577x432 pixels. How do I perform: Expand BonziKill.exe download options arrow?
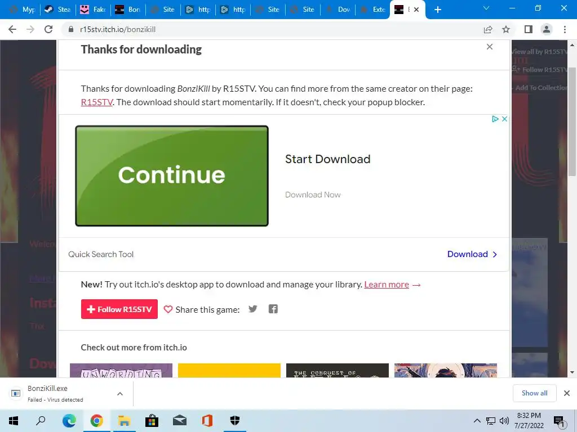(119, 394)
